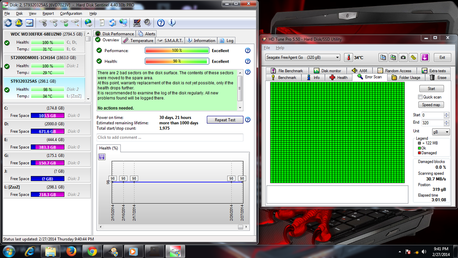
Task: Open the Disk menu
Action: pos(19,14)
